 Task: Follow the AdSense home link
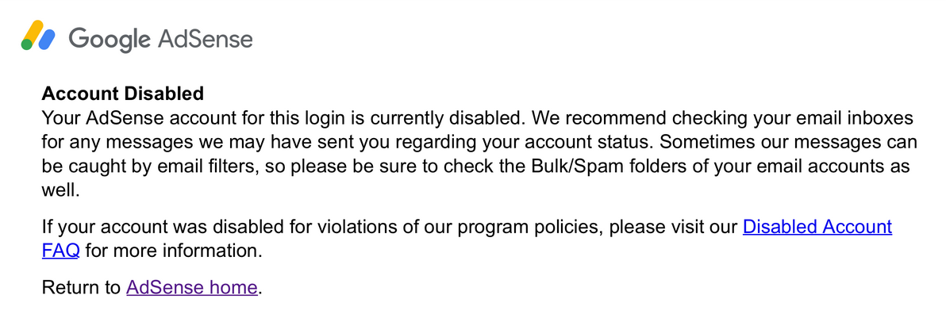tap(191, 287)
